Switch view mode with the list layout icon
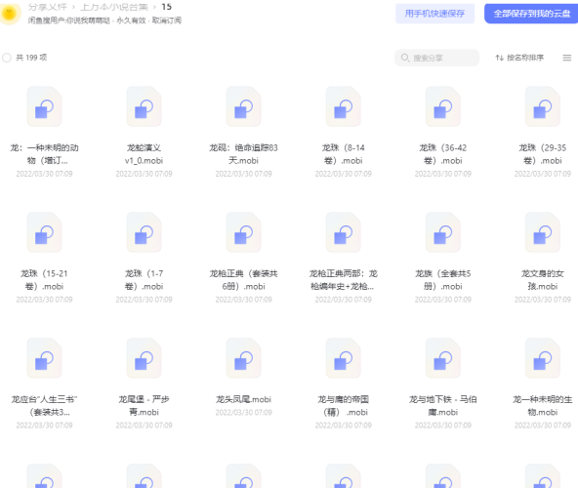This screenshot has width=578, height=488. click(x=567, y=58)
